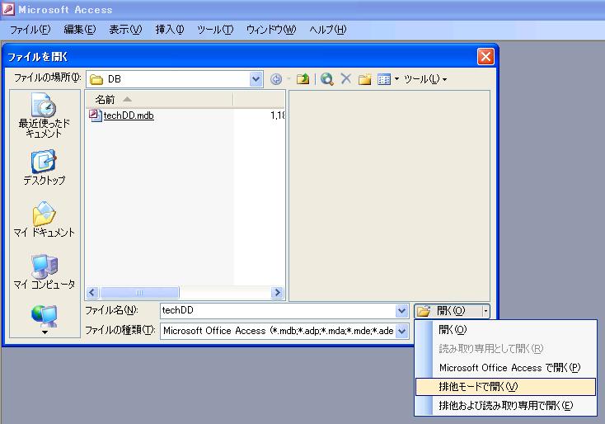Click the ファイル名 input field
The height and width of the screenshot is (424, 605).
coord(277,311)
